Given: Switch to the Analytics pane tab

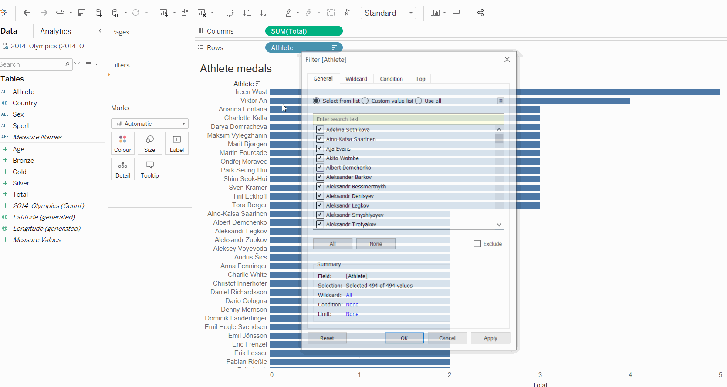Looking at the screenshot, I should tap(56, 31).
